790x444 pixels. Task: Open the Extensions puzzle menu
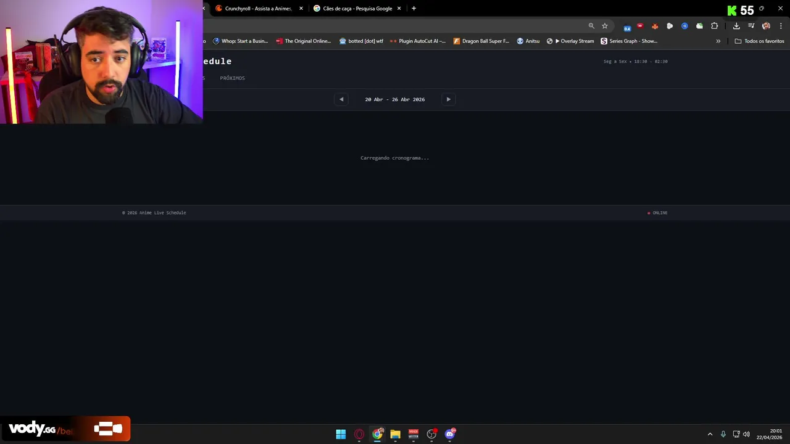coord(715,26)
